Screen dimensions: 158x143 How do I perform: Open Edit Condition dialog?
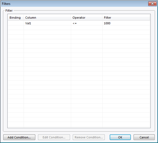[x=54, y=137]
